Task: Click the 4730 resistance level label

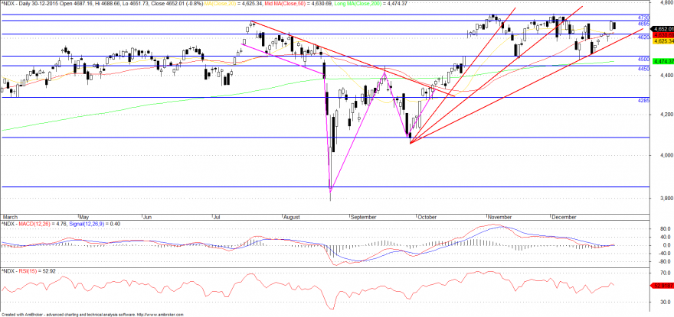Action: [x=643, y=17]
